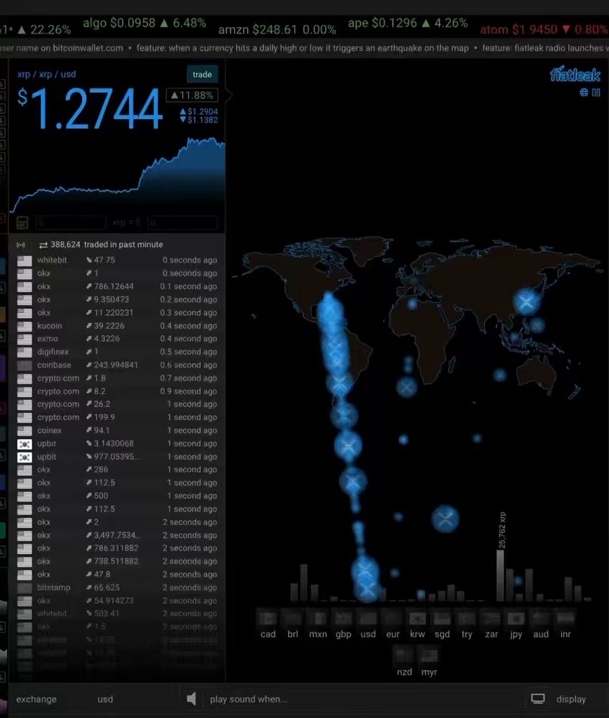Select the myr flag icon
Image resolution: width=609 pixels, height=718 pixels.
click(x=429, y=655)
